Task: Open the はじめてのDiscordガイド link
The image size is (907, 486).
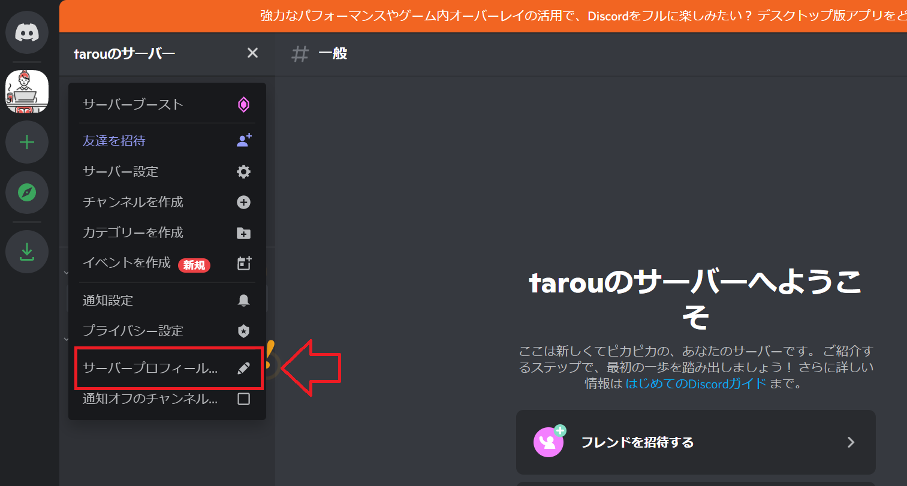Action: click(696, 384)
